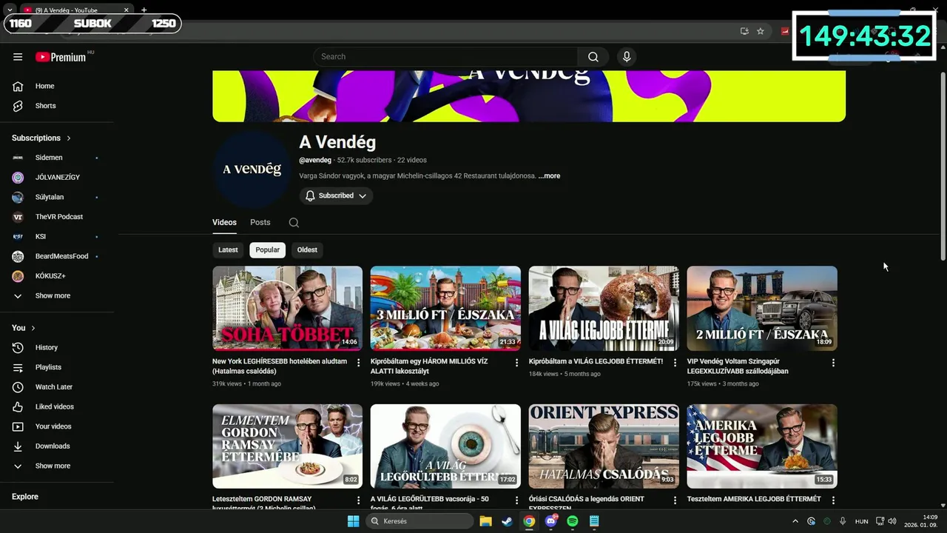This screenshot has width=947, height=533.
Task: Click the Windows taskbar Keresés search box
Action: click(420, 521)
